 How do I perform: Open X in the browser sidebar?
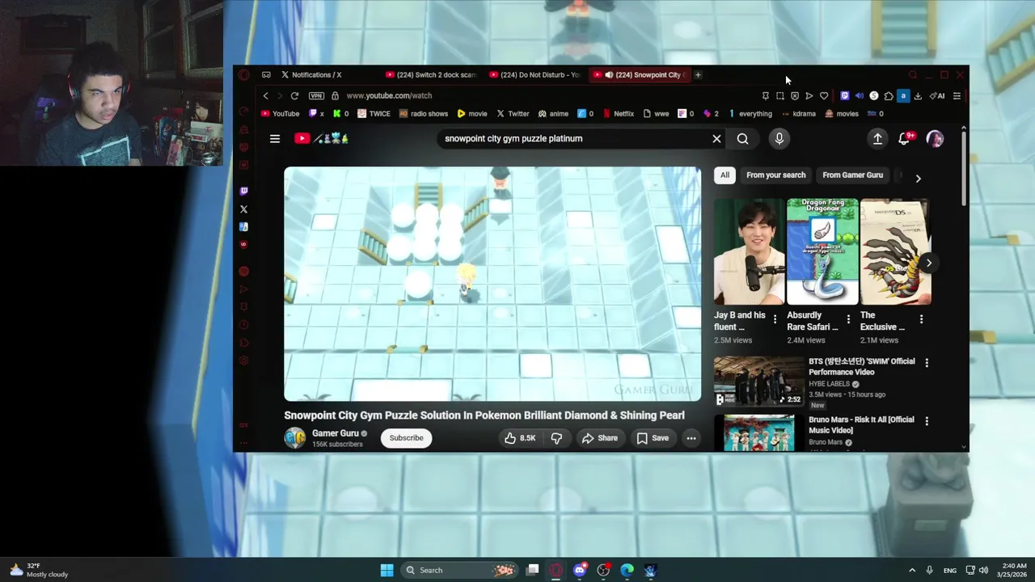(243, 209)
